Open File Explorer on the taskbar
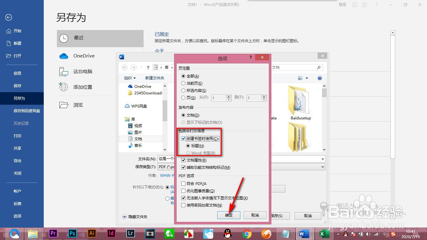This screenshot has width=427, height=240. 33,234
